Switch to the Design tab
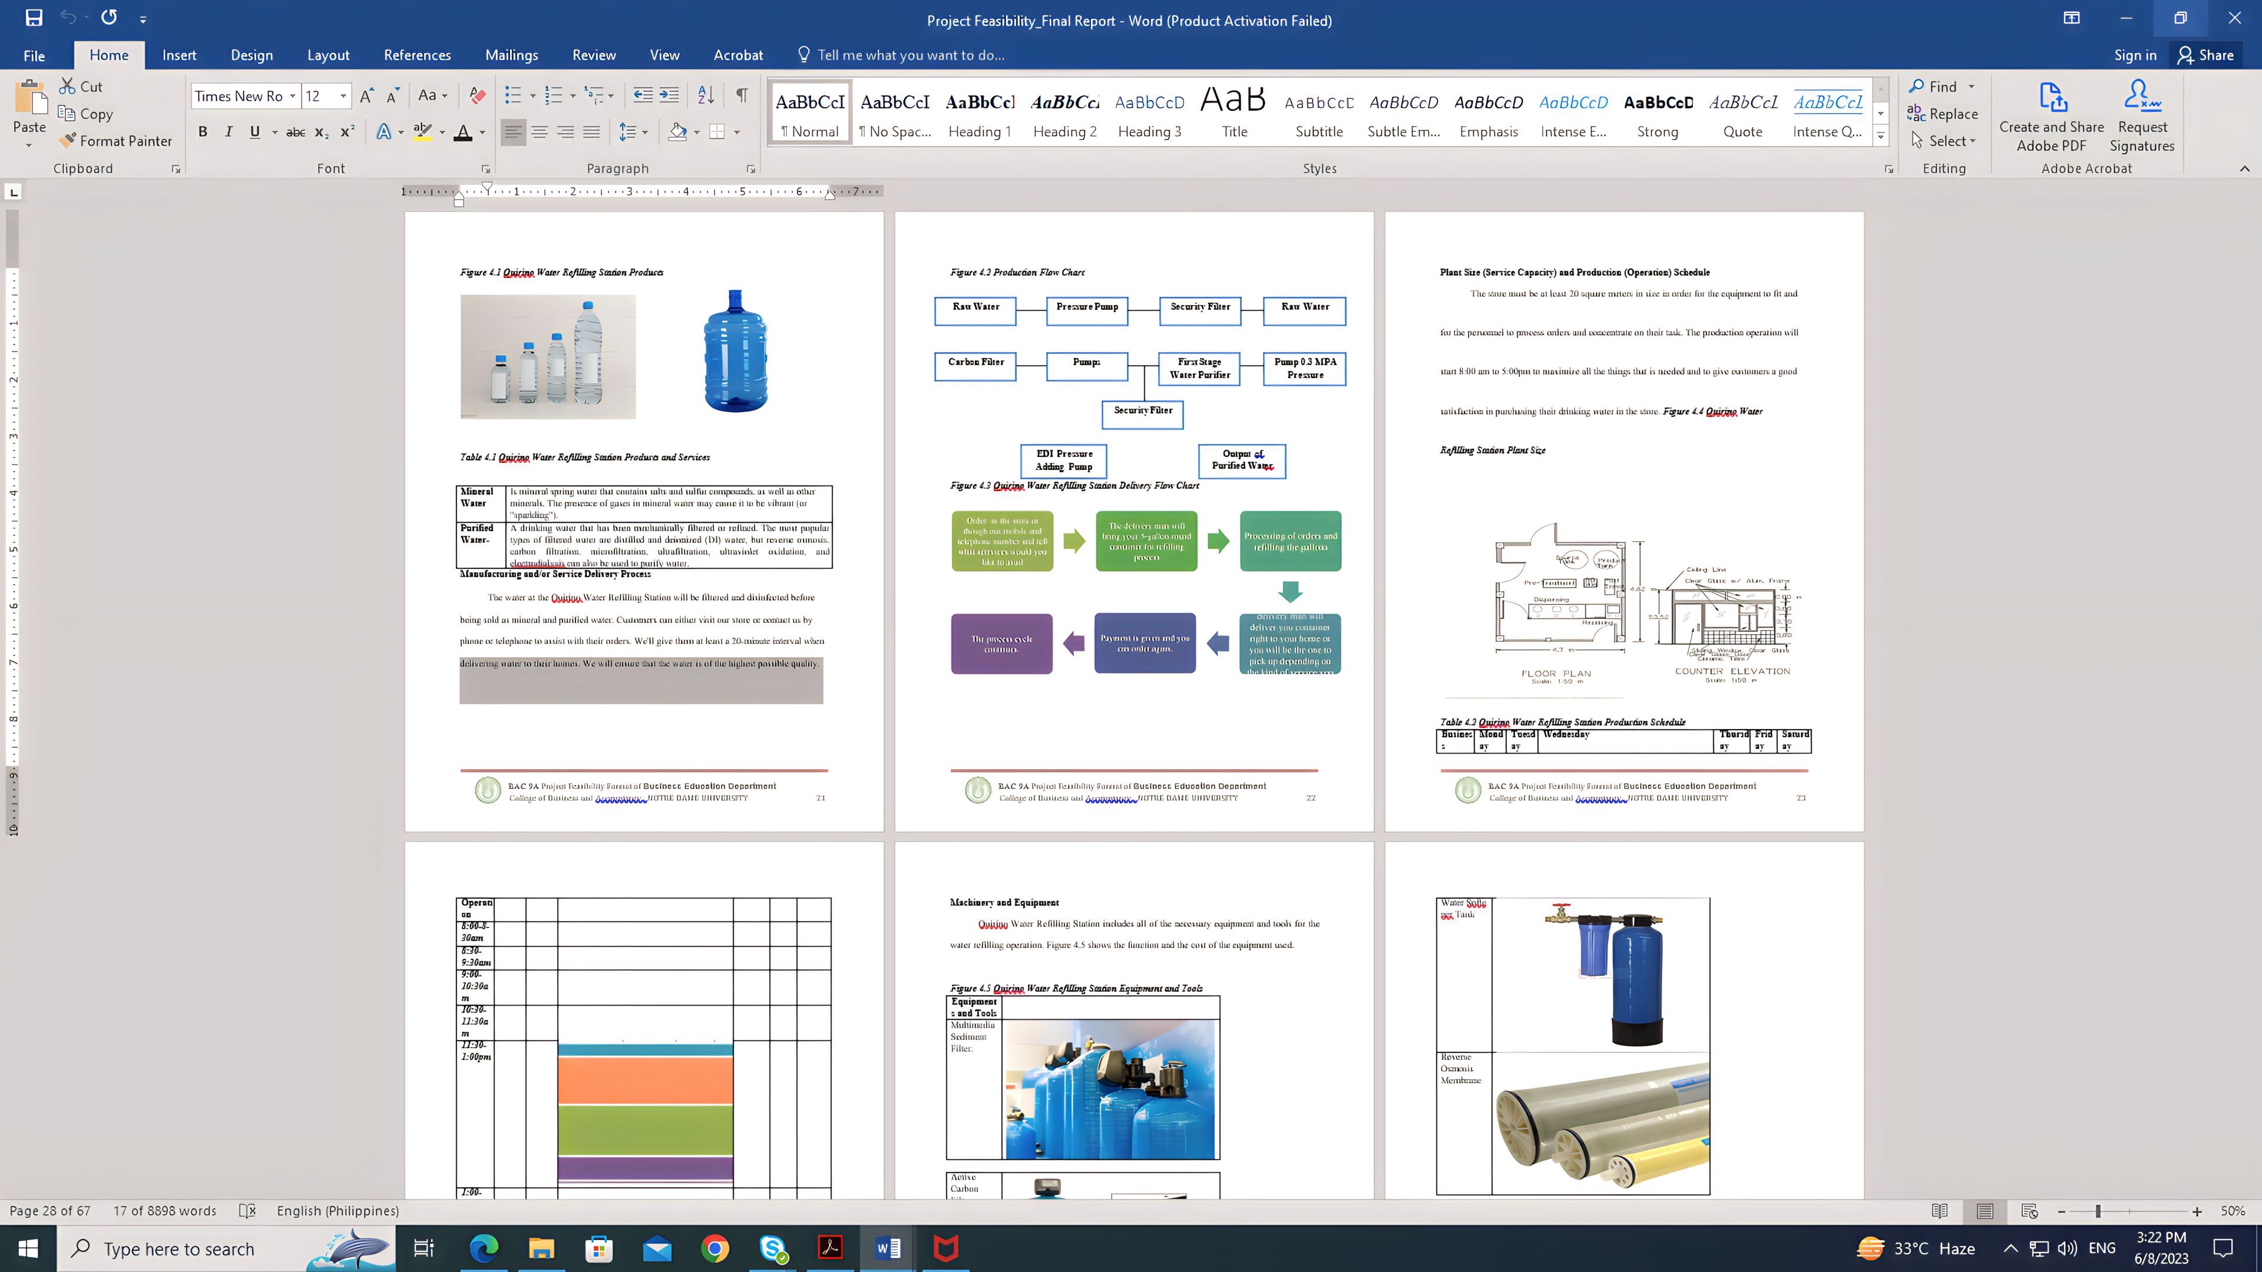The image size is (2262, 1272). click(251, 54)
